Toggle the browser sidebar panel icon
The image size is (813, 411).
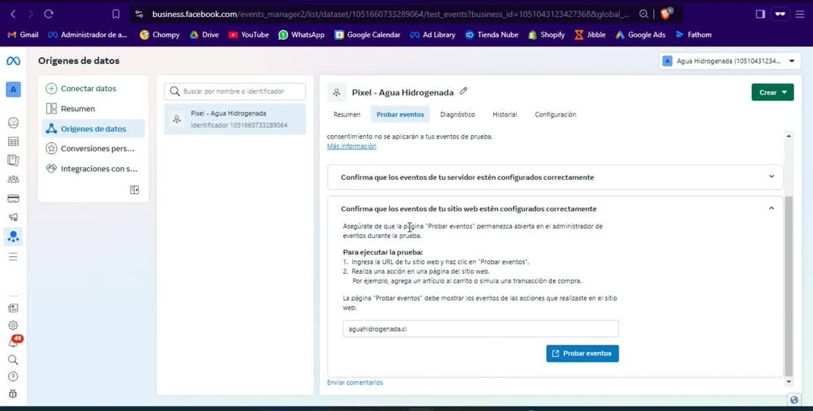(x=760, y=14)
